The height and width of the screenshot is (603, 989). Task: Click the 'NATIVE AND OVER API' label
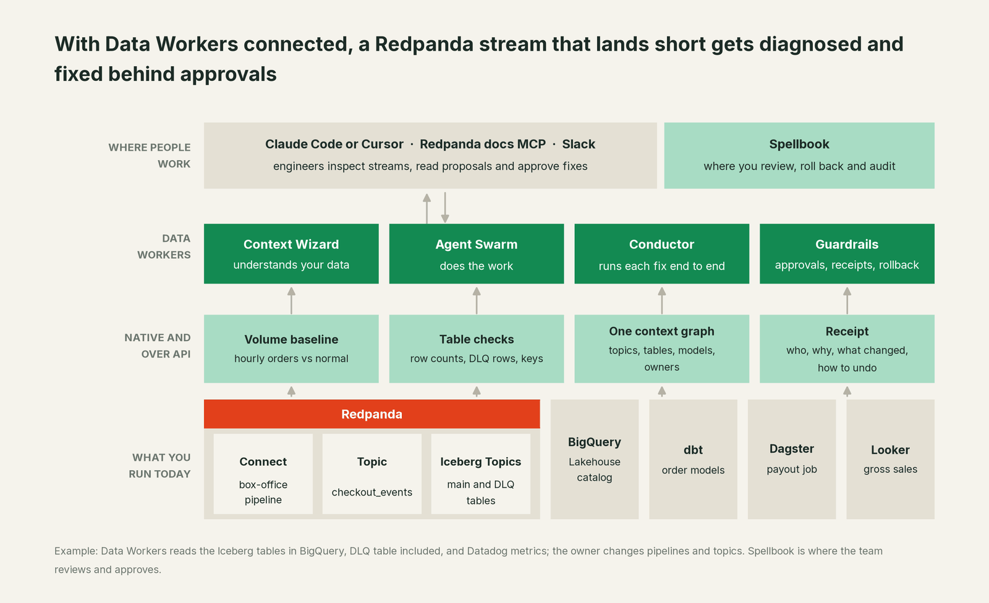click(x=158, y=346)
